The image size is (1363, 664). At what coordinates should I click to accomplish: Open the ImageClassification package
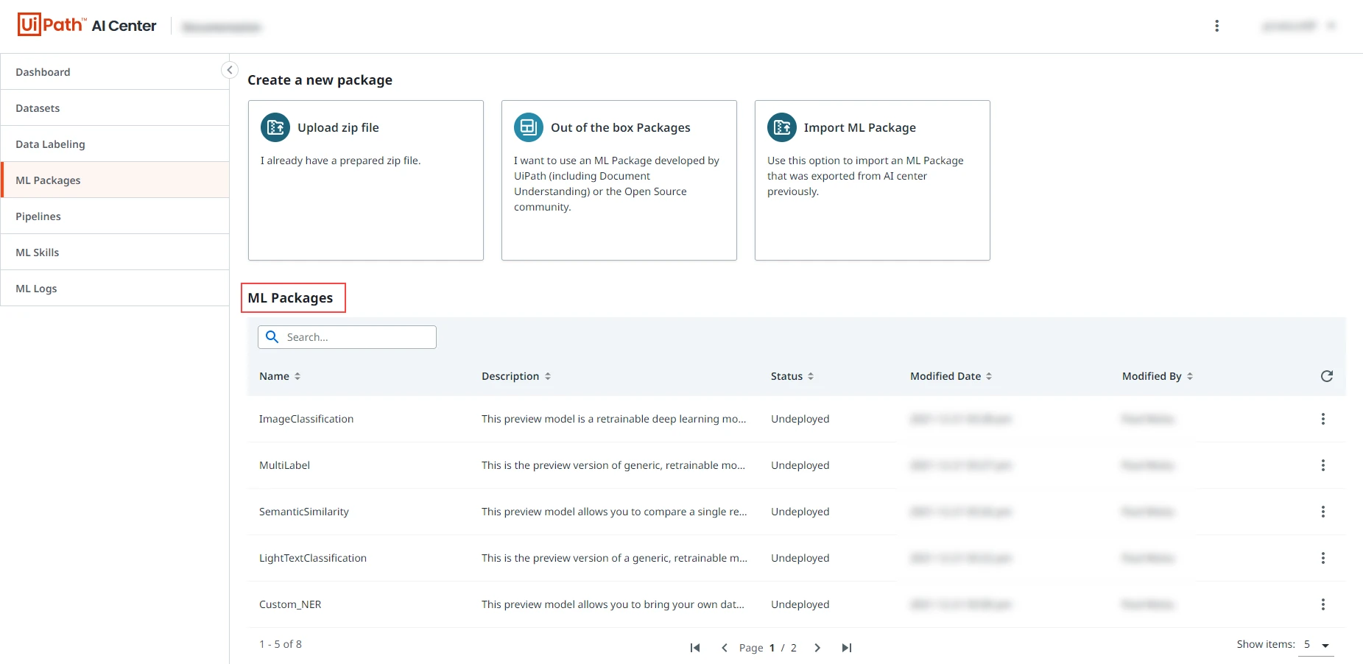coord(306,419)
